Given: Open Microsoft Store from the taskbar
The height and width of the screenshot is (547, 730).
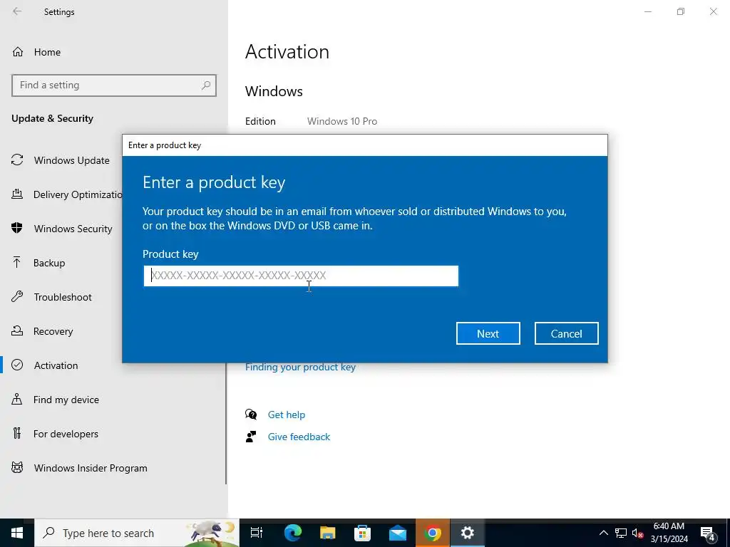Looking at the screenshot, I should click(363, 533).
